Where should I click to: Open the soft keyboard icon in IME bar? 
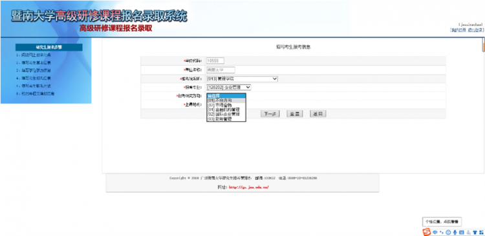462,232
